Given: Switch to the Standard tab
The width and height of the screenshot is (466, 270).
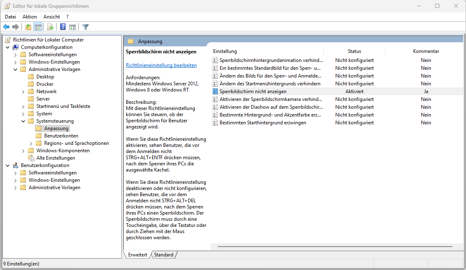Looking at the screenshot, I should (164, 255).
